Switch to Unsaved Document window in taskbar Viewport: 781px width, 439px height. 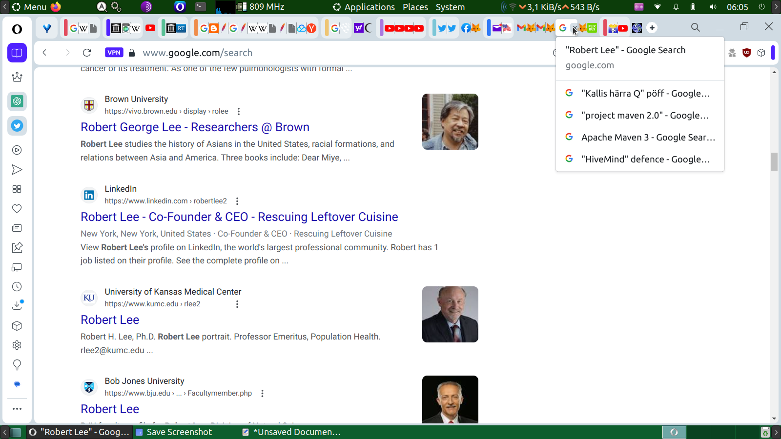[x=292, y=432]
